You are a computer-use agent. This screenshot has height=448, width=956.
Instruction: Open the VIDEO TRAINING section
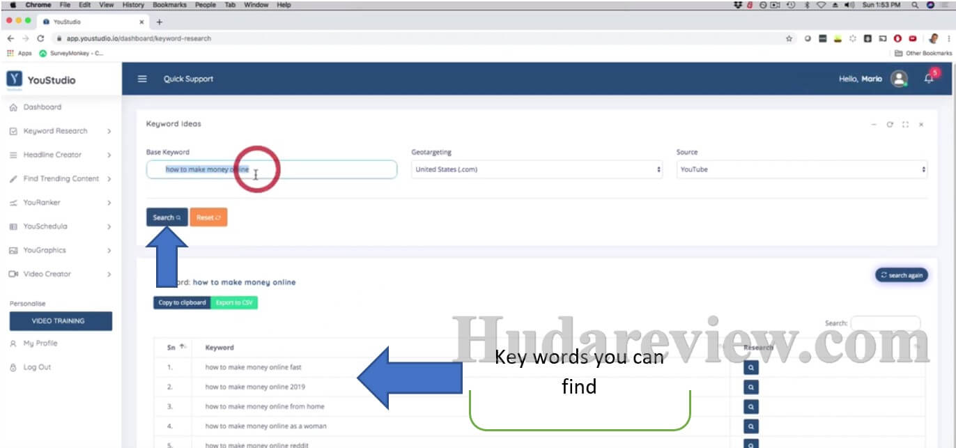coord(60,320)
